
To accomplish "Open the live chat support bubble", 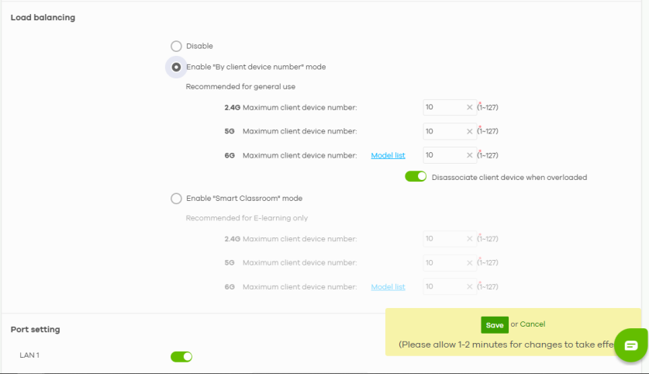I will click(x=630, y=345).
